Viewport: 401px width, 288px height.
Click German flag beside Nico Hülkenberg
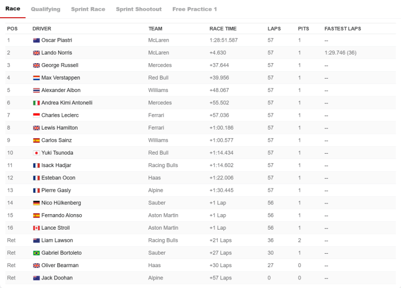pyautogui.click(x=36, y=203)
